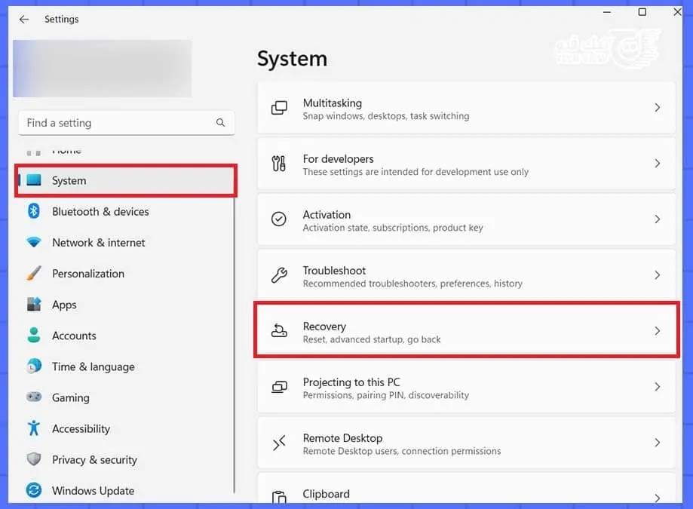
Task: Open Personalization settings
Action: [126, 274]
